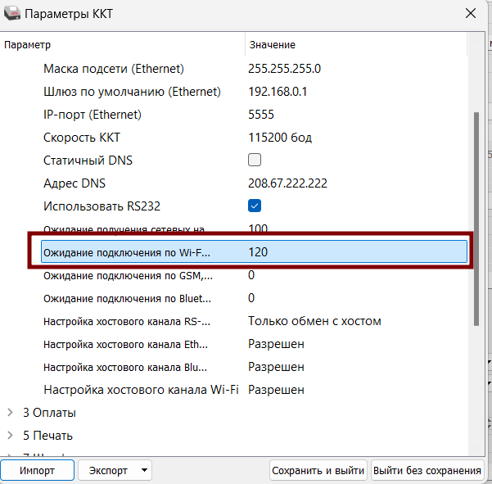Close the Параметры ККТ window
Image resolution: width=492 pixels, height=484 pixels.
click(470, 14)
